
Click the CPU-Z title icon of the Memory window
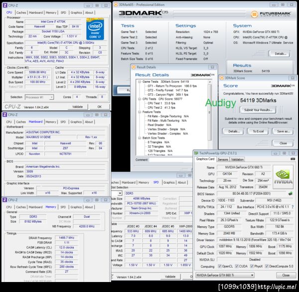click(5, 200)
